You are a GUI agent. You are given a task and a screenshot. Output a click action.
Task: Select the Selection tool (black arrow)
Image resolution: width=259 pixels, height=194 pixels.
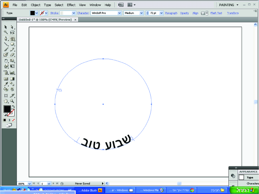pos(6,27)
